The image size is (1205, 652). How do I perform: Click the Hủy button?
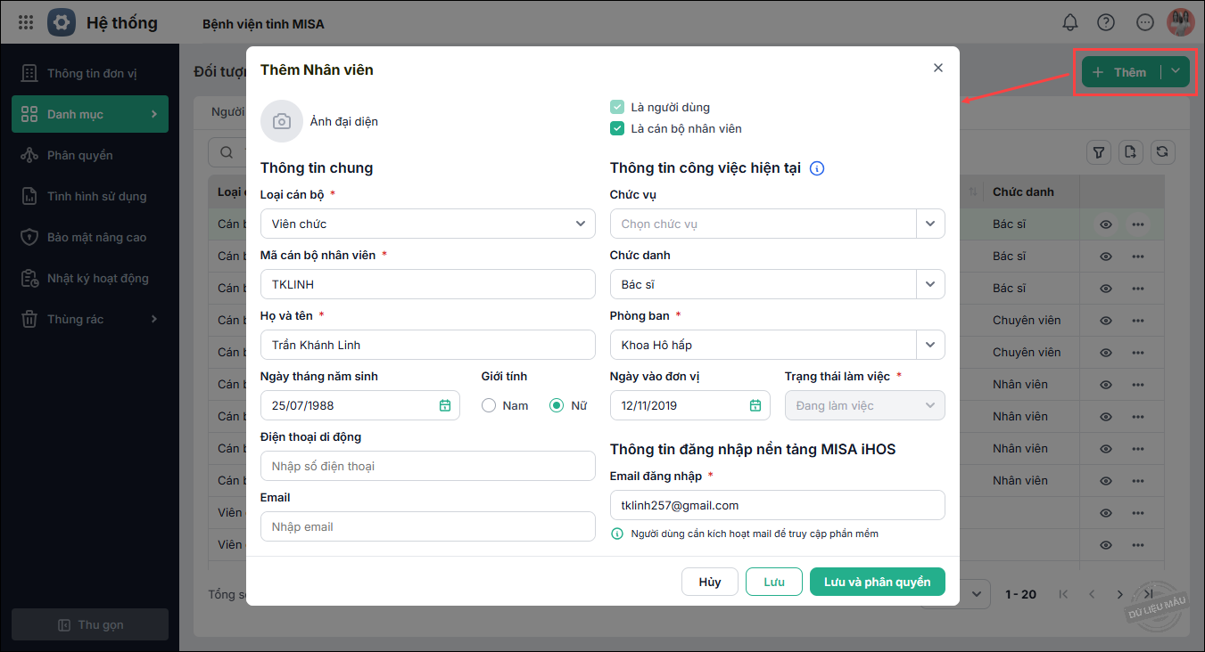tap(710, 582)
